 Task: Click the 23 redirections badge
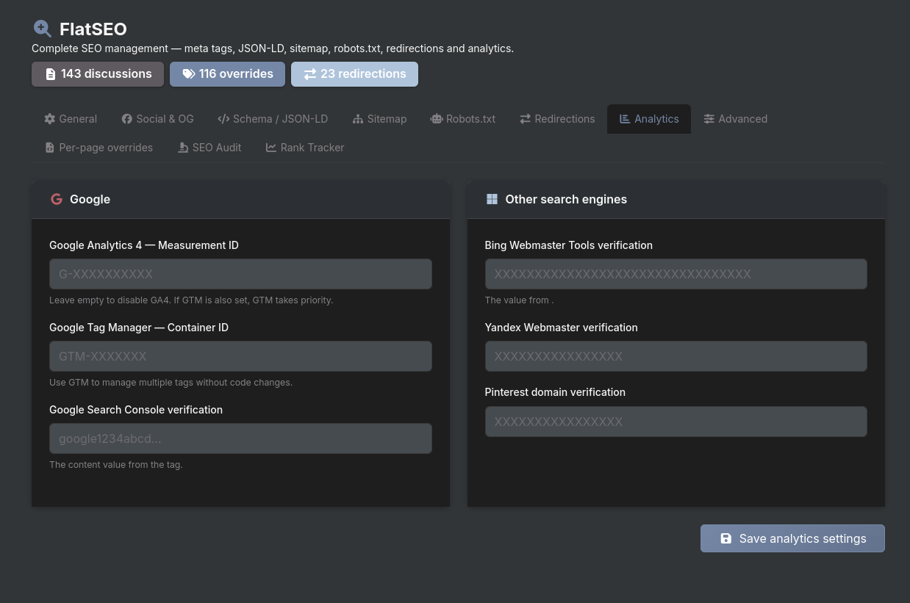pos(354,74)
